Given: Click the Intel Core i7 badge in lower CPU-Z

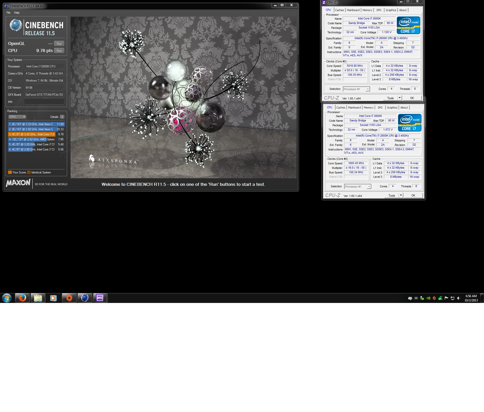Looking at the screenshot, I should (x=410, y=123).
